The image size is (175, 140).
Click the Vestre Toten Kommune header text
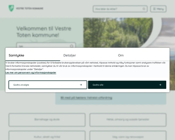[29, 8]
